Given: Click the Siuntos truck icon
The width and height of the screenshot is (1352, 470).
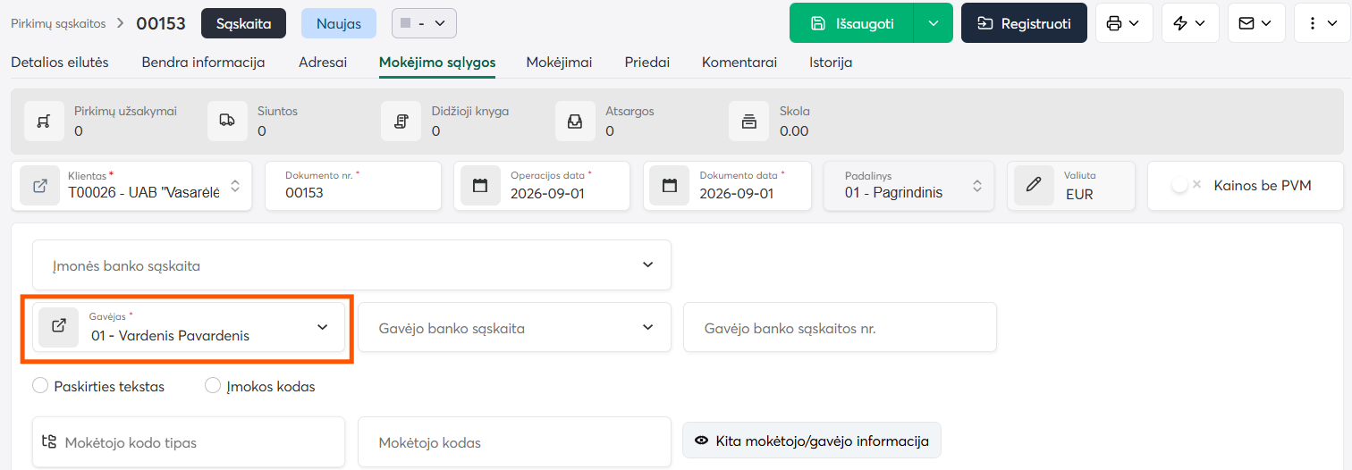Looking at the screenshot, I should [227, 121].
